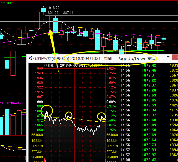178x162 pixels.
Task: Select the 14:57 tick row at 1872.97
Action: (x=147, y=155)
